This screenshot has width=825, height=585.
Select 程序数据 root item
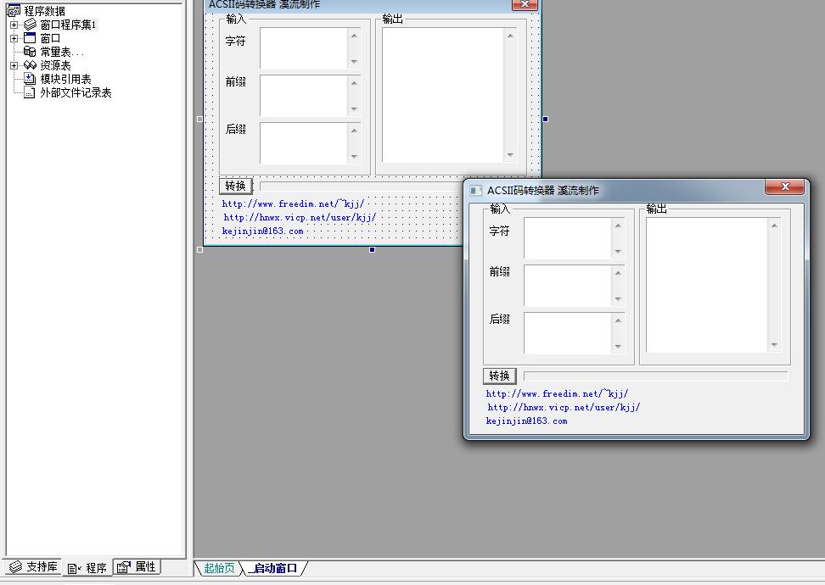[45, 11]
